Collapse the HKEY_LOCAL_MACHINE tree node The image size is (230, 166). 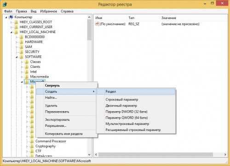coord(11,32)
